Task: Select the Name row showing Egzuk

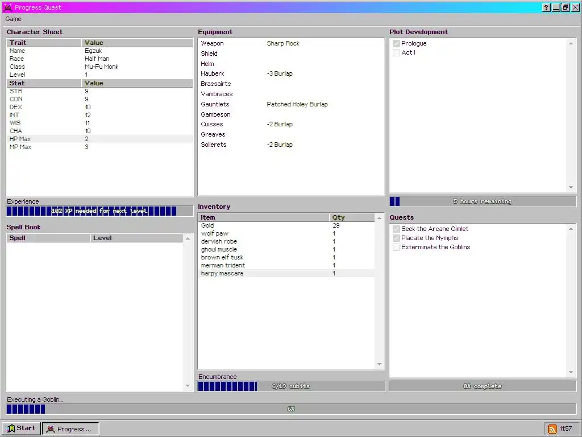Action: (100, 51)
